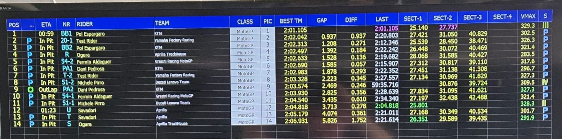Click the green O OutLap icon for Dani Pedrosa
Screen dimensions: 562x139
pos(30,90)
